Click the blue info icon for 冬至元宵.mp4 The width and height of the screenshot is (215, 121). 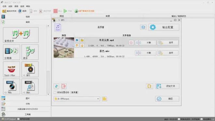[x=77, y=40]
